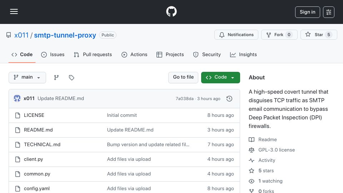This screenshot has height=193, width=343.
Task: Open client.py's Add files via upload commit
Action: point(129,159)
